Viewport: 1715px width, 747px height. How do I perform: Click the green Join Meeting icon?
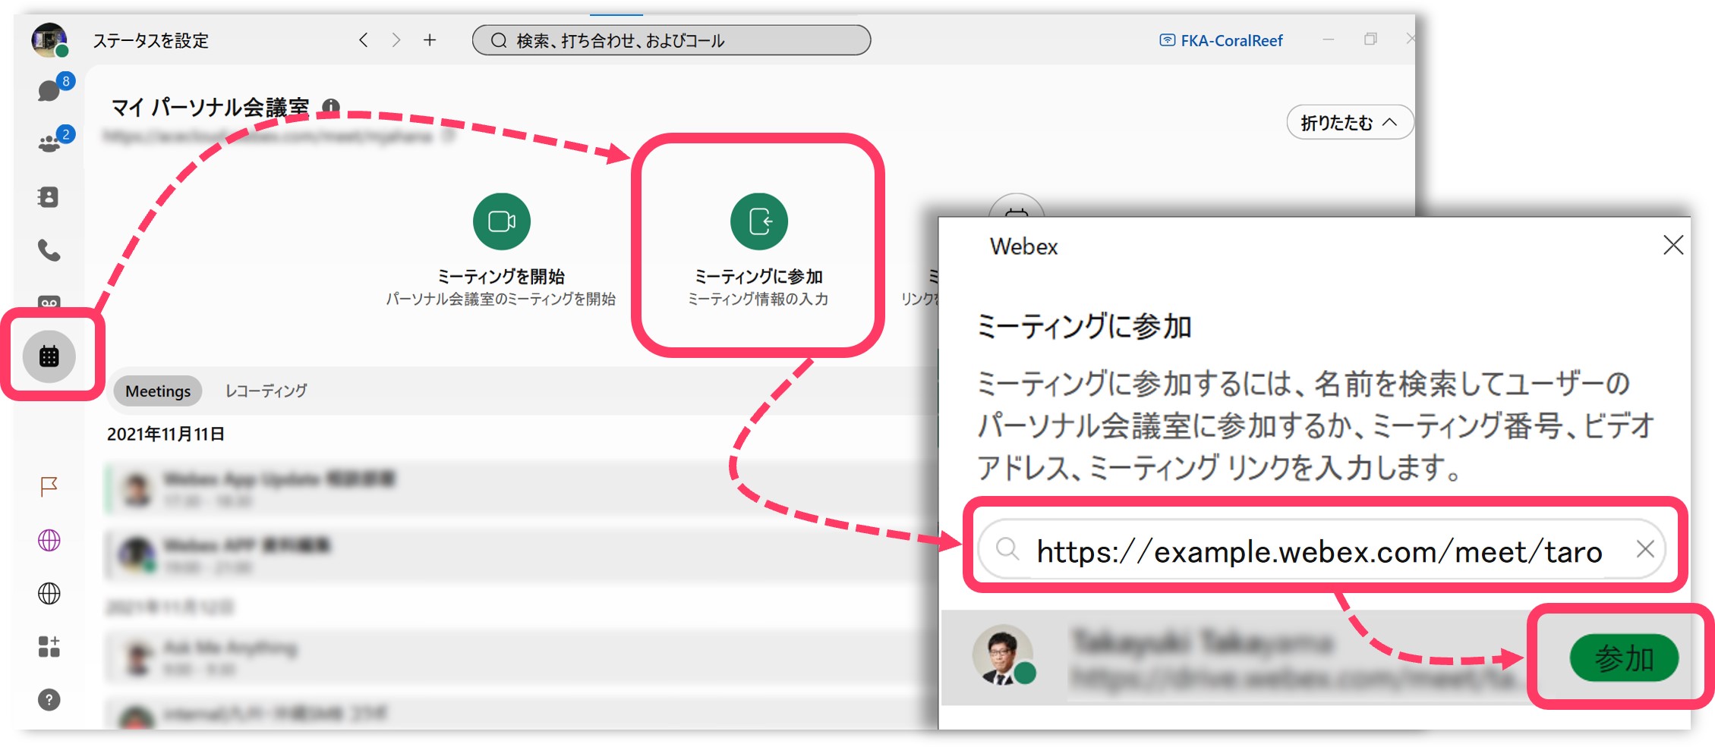coord(758,221)
